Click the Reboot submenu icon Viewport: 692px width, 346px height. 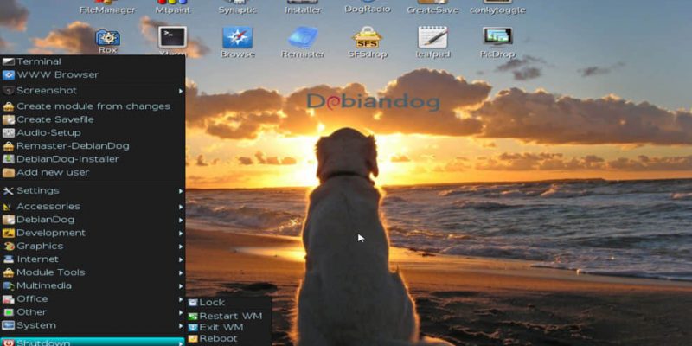tap(193, 339)
